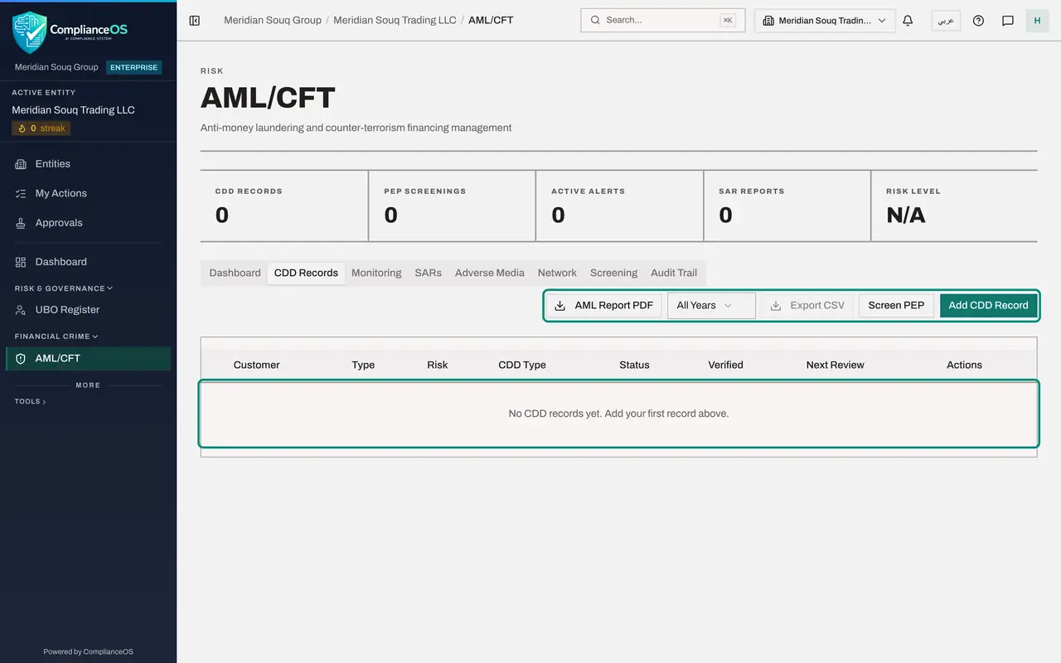1061x663 pixels.
Task: Click the CDD Type column header
Action: pyautogui.click(x=522, y=365)
